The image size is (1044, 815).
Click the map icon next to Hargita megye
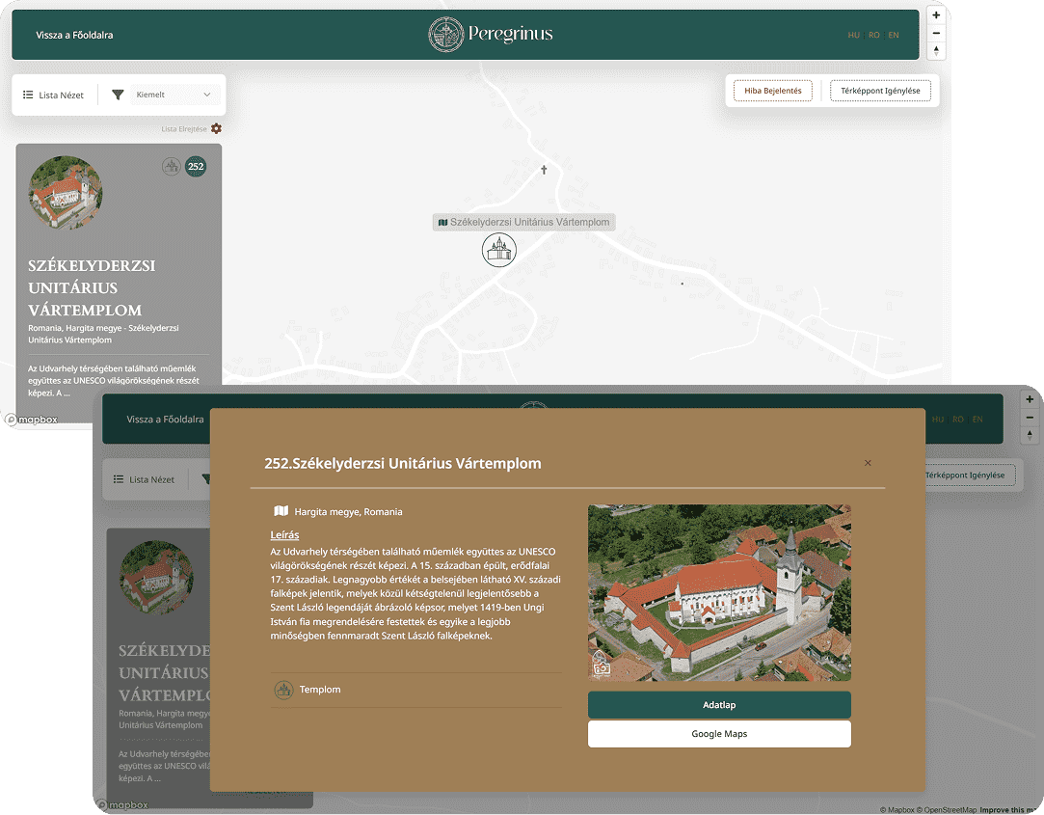pyautogui.click(x=281, y=511)
